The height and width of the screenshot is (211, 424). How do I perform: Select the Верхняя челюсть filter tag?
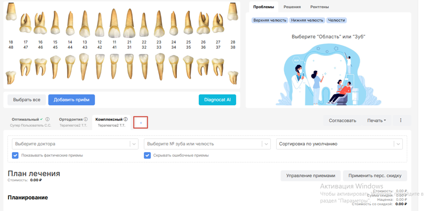270,20
